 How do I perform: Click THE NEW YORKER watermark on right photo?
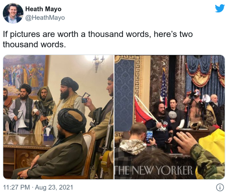point(154,171)
